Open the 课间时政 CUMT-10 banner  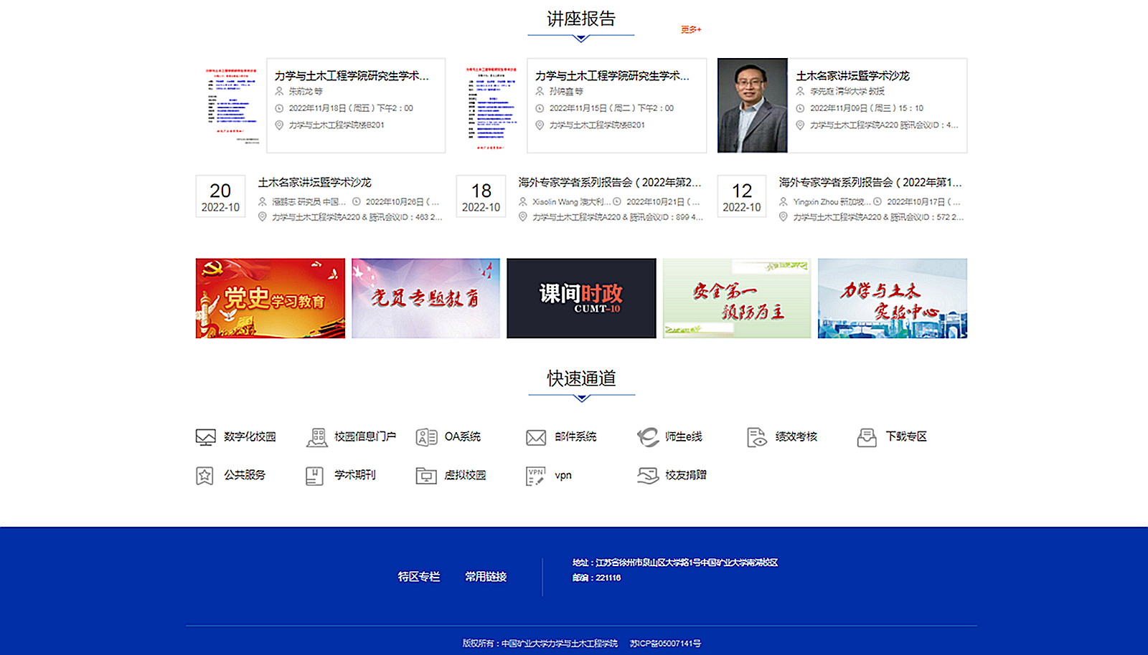tap(581, 298)
